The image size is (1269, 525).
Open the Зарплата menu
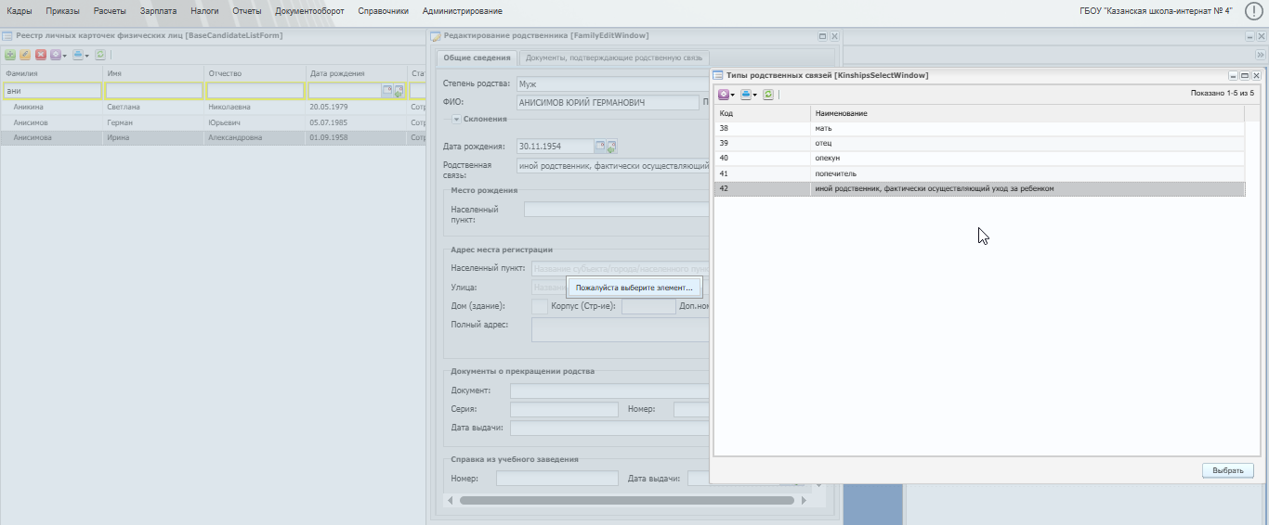coord(158,11)
